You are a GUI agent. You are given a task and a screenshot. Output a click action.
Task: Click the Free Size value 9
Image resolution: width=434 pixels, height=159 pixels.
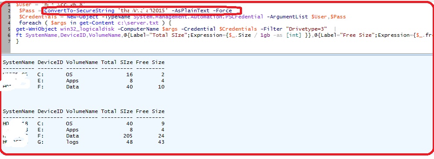163,124
